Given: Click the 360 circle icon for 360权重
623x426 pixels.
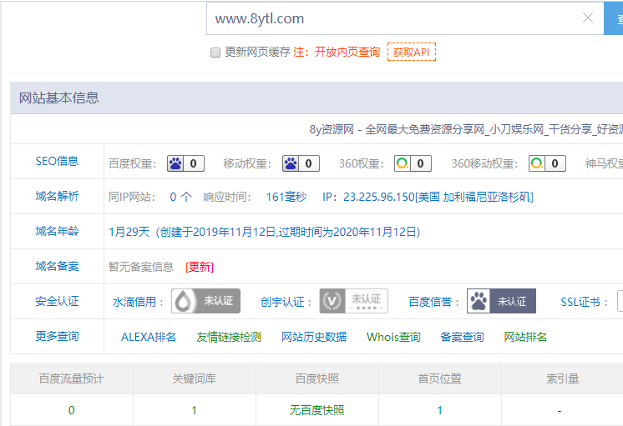Looking at the screenshot, I should [402, 163].
